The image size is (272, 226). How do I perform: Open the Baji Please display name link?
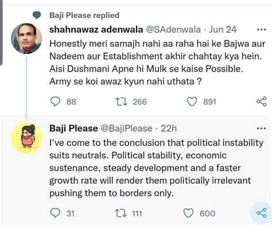(x=73, y=128)
